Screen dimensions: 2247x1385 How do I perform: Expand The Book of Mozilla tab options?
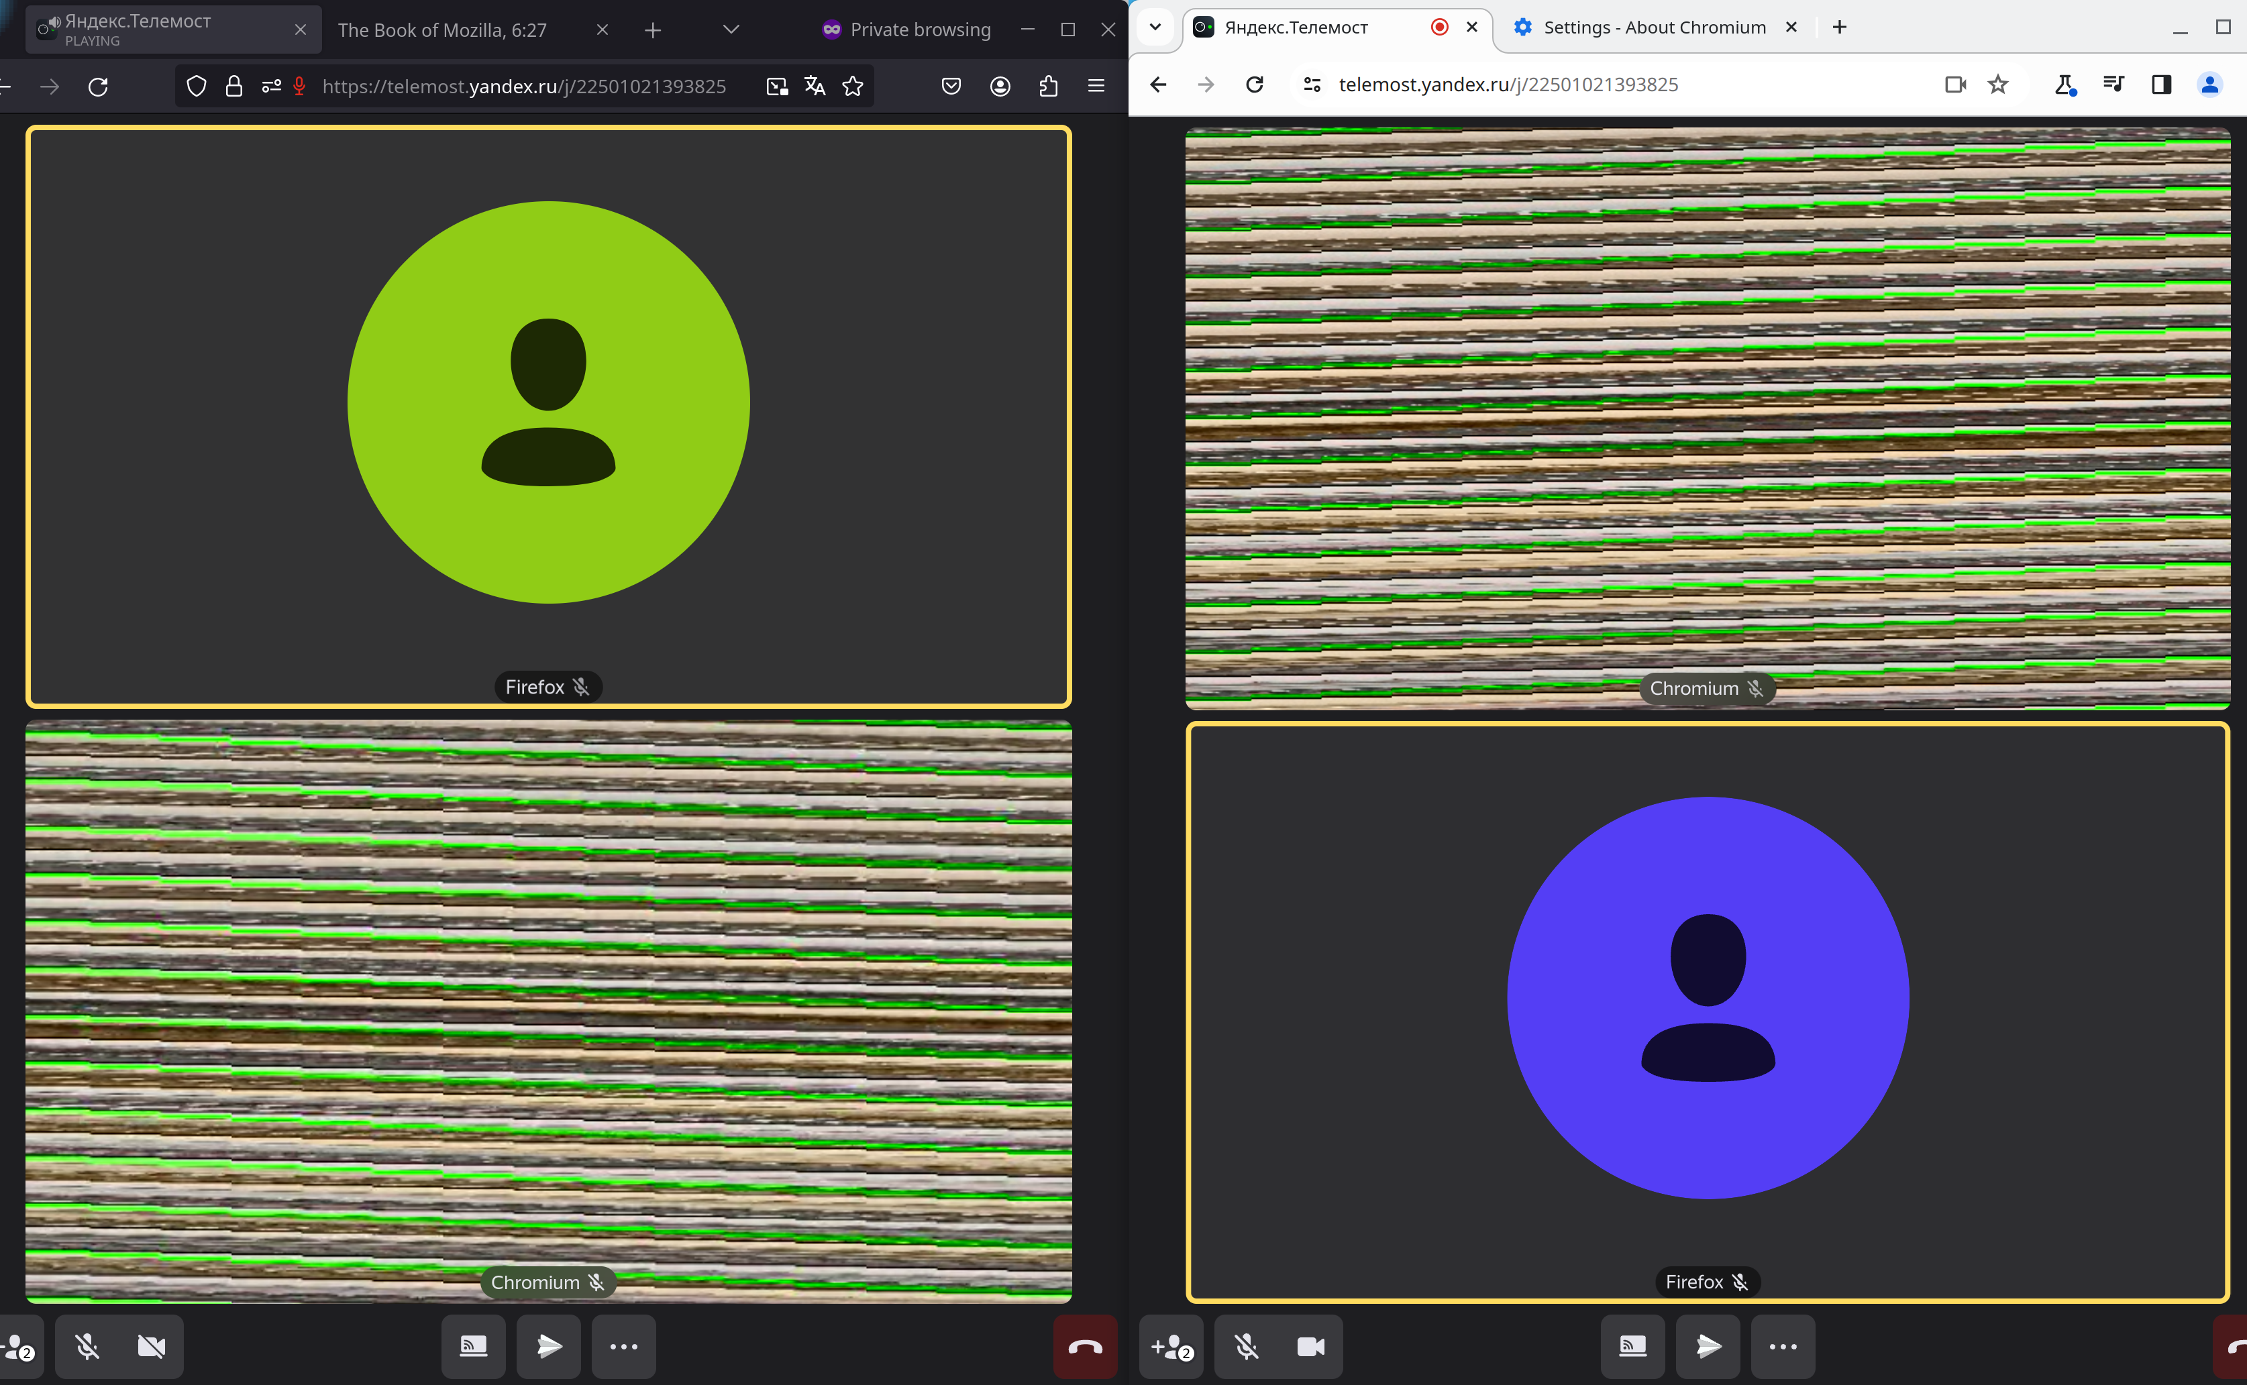(x=730, y=29)
